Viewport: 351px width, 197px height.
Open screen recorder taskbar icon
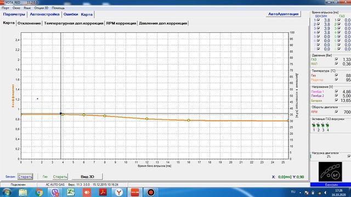(151, 192)
